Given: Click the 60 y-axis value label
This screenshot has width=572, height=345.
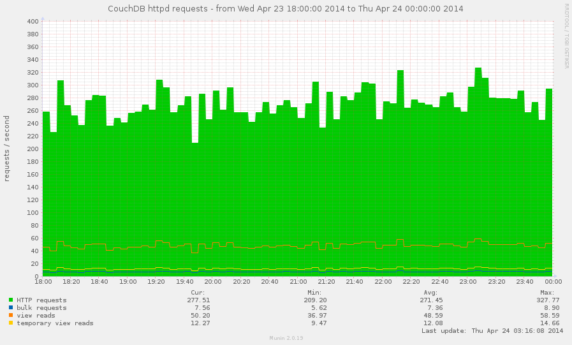Looking at the screenshot, I should click(x=34, y=238).
